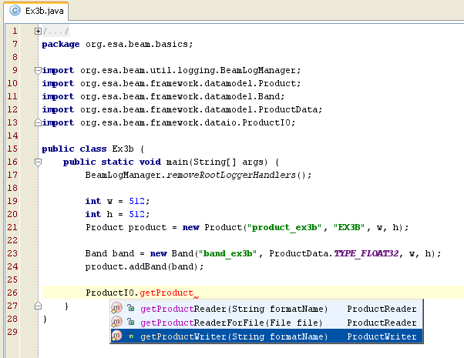Click the method icon beside getProductReader

pyautogui.click(x=116, y=308)
